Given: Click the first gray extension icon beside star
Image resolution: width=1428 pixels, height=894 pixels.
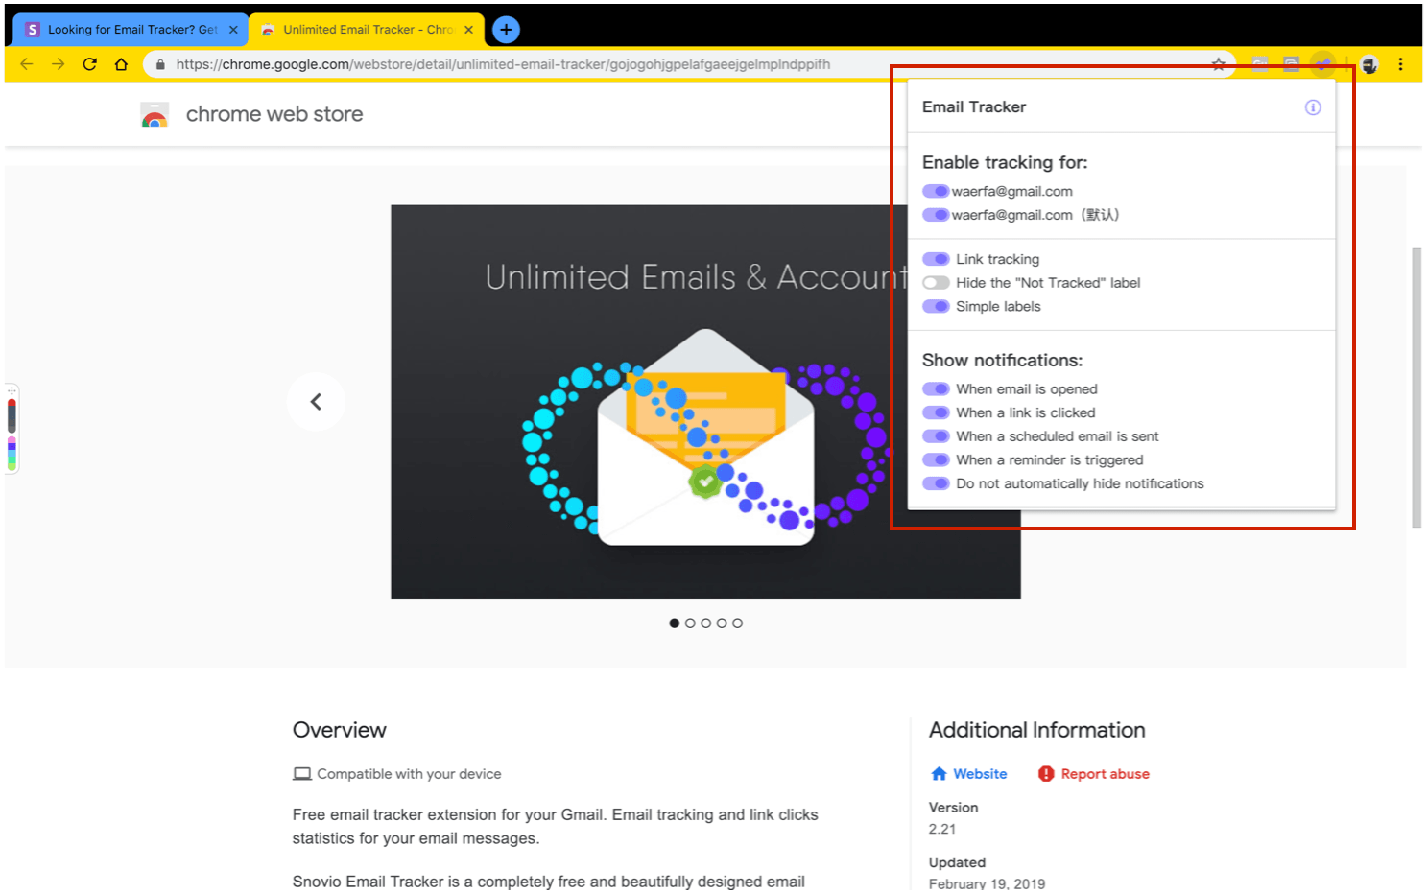Looking at the screenshot, I should tap(1260, 64).
